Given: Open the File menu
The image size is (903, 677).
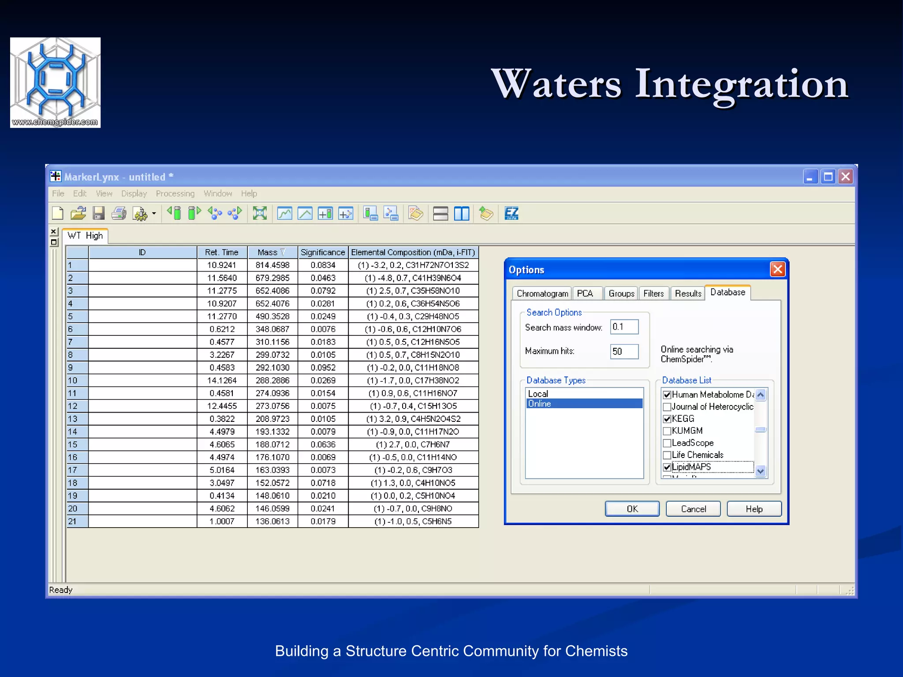Looking at the screenshot, I should 58,193.
